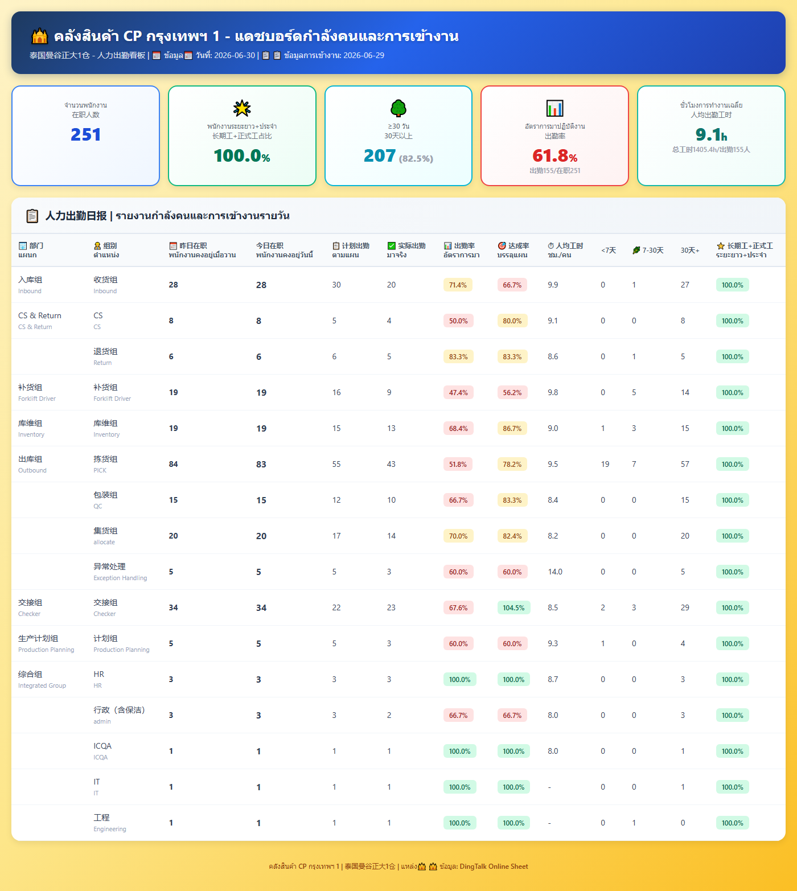Click the 55 planned attendance value in 拣货组 row
This screenshot has width=797, height=891.
(336, 464)
